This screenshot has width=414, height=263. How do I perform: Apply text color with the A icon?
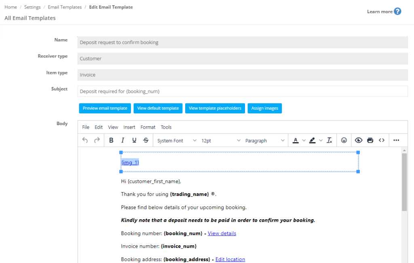296,140
